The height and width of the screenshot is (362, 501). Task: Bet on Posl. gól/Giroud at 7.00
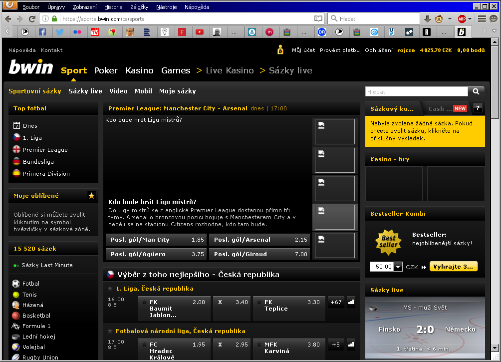click(x=259, y=254)
